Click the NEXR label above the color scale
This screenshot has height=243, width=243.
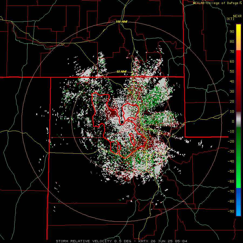click(237, 16)
